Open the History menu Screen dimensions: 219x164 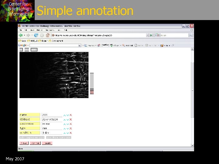[x=40, y=30]
